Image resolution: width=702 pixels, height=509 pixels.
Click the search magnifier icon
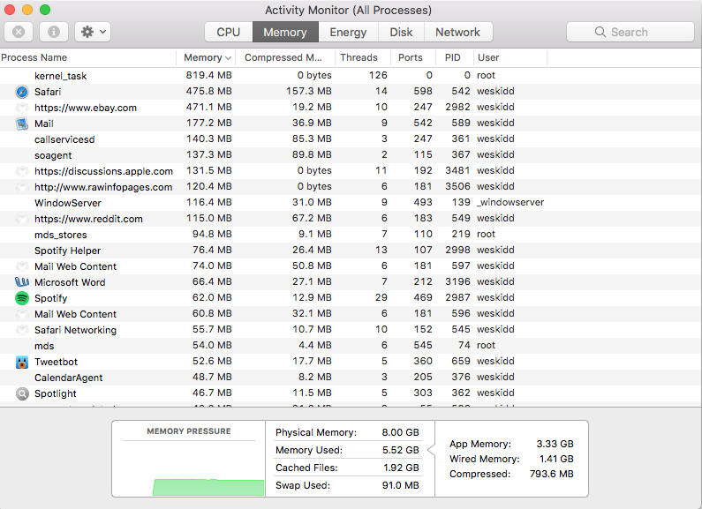click(600, 32)
